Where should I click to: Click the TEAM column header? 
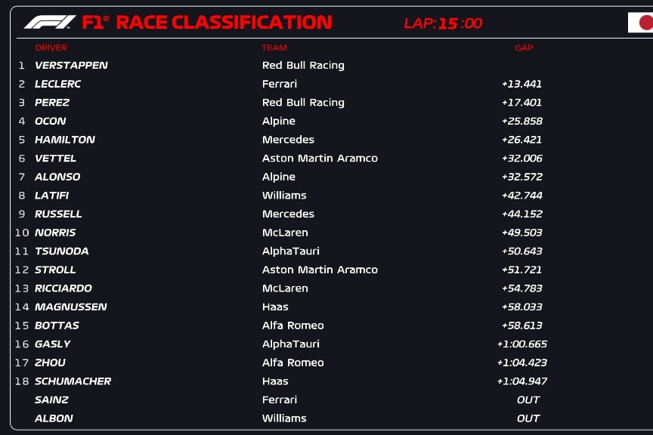274,48
